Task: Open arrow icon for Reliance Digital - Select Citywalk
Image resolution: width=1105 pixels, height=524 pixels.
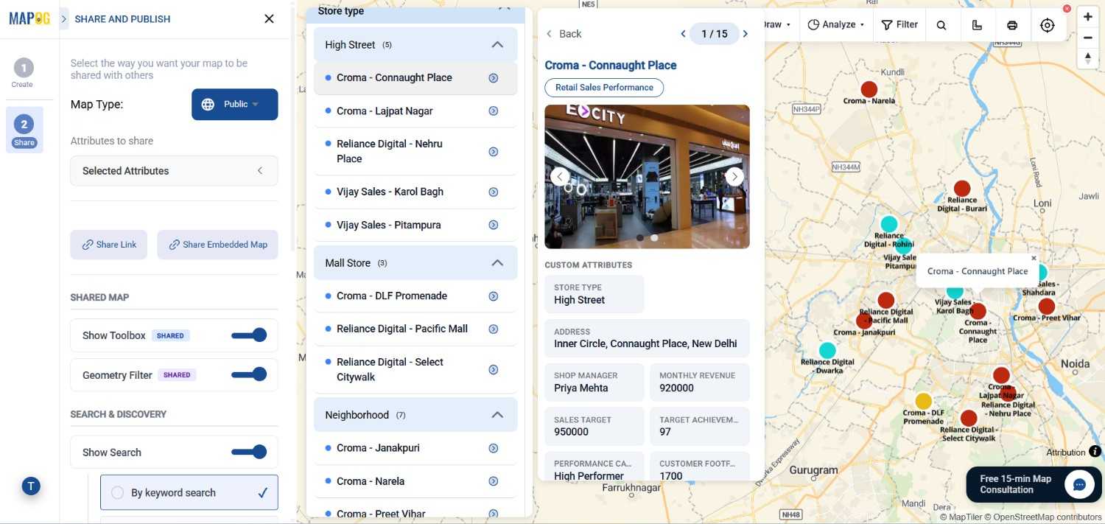Action: coord(494,370)
